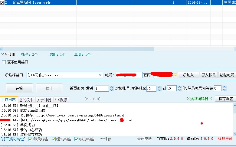Decrease the login wait seconds

tap(224, 90)
